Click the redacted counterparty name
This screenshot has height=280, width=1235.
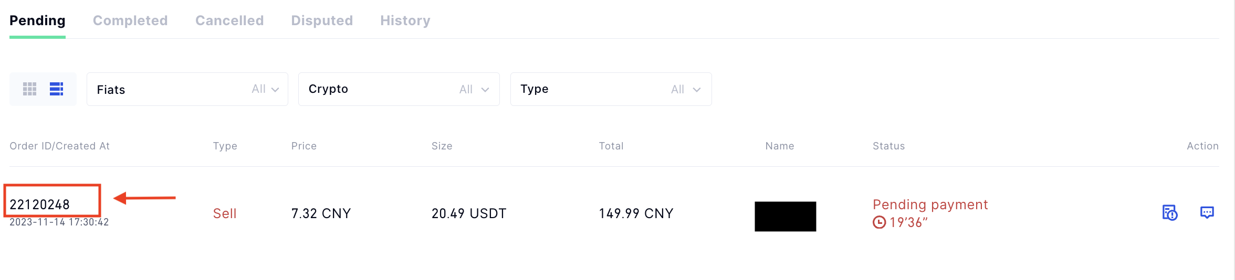(786, 217)
